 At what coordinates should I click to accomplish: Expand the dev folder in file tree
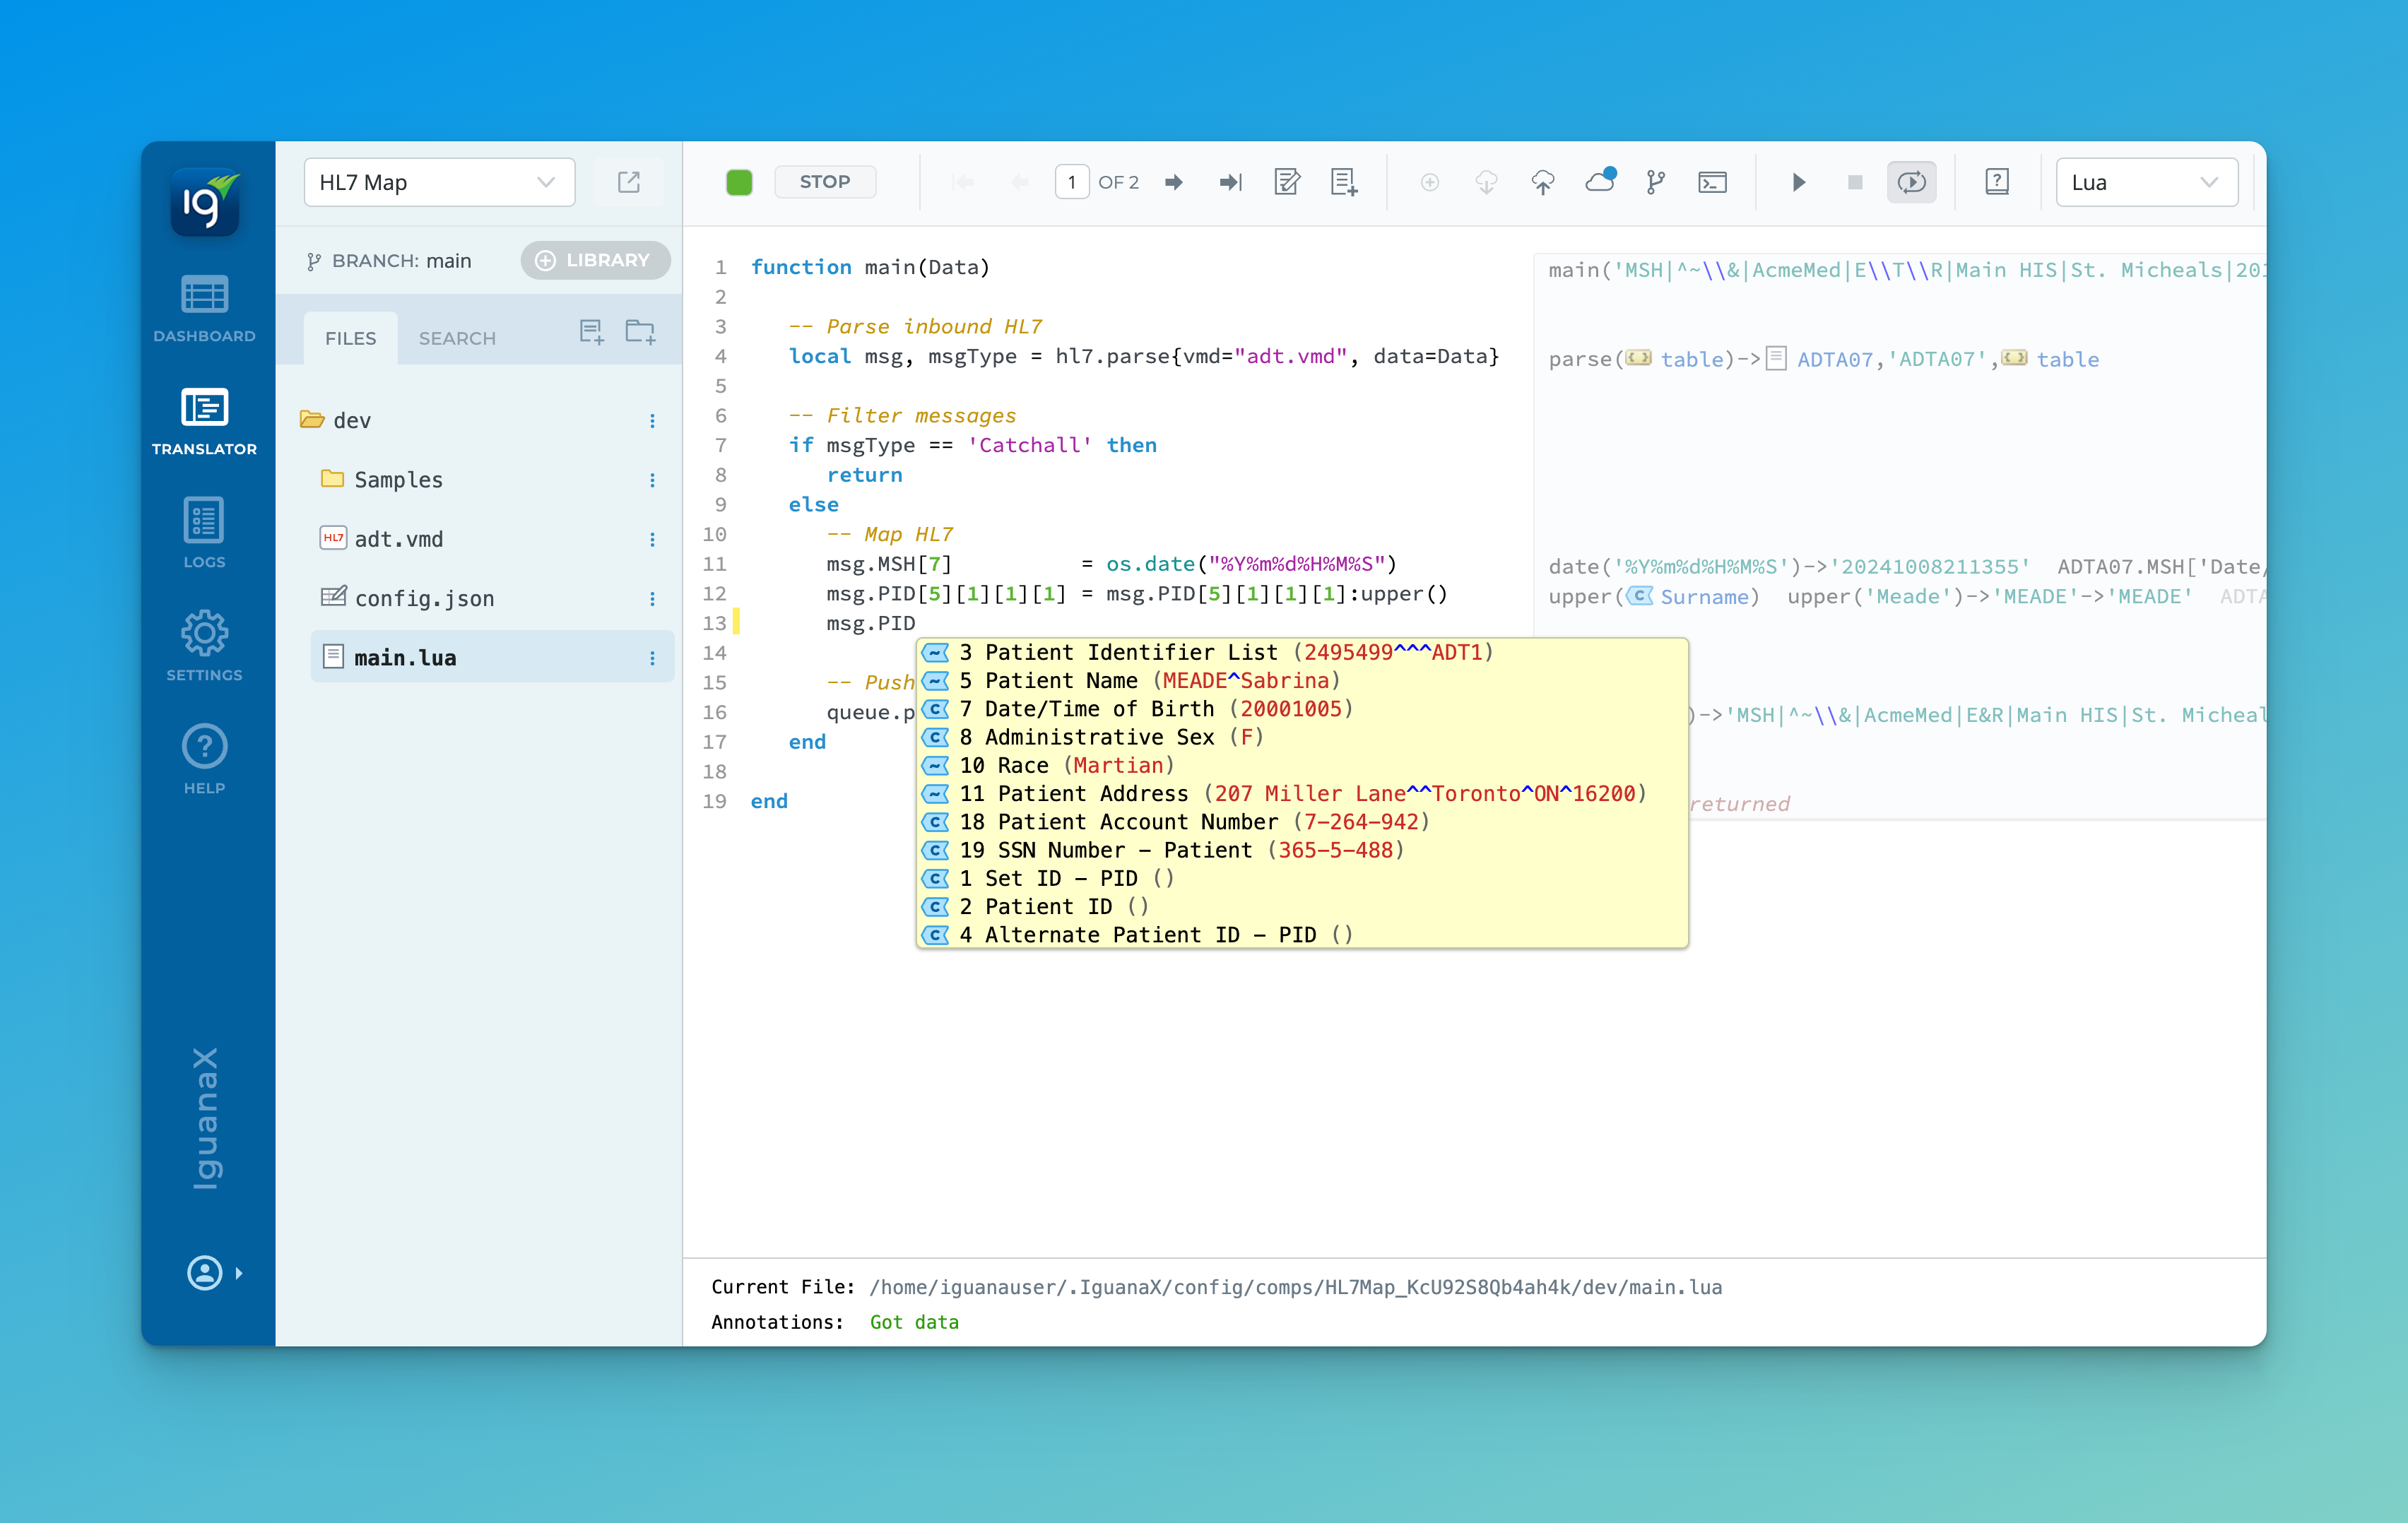[x=335, y=420]
